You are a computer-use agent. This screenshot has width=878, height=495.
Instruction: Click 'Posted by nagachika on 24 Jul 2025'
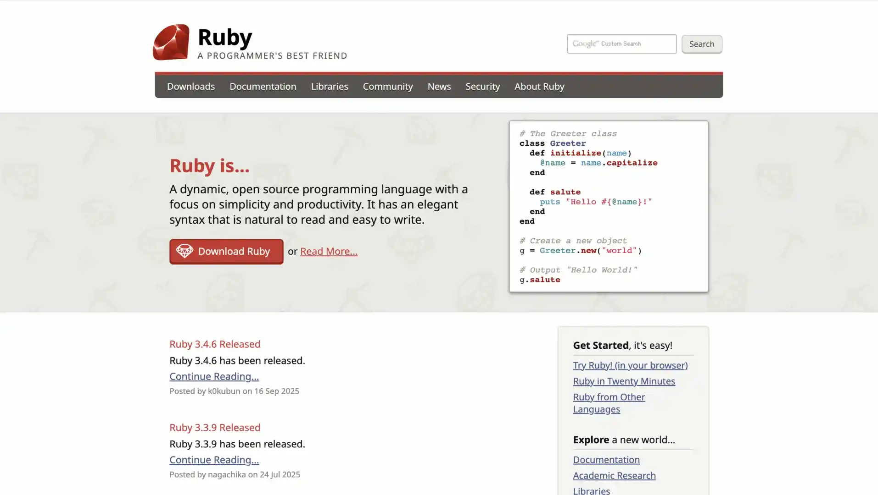235,474
